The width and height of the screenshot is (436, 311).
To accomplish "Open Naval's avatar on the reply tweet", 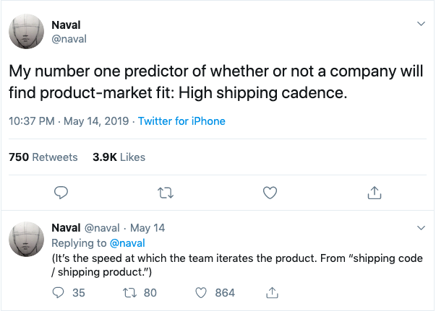I will [26, 240].
